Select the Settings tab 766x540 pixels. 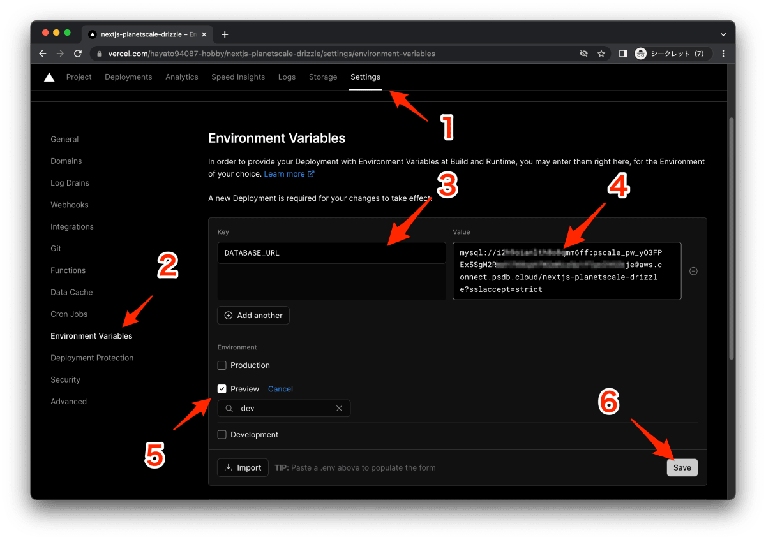point(365,77)
